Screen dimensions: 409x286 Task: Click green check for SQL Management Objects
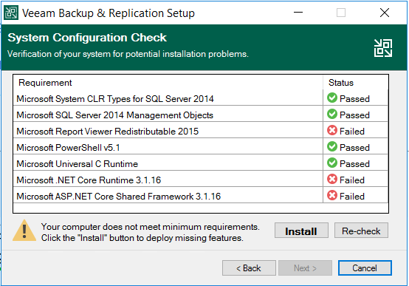tap(332, 114)
